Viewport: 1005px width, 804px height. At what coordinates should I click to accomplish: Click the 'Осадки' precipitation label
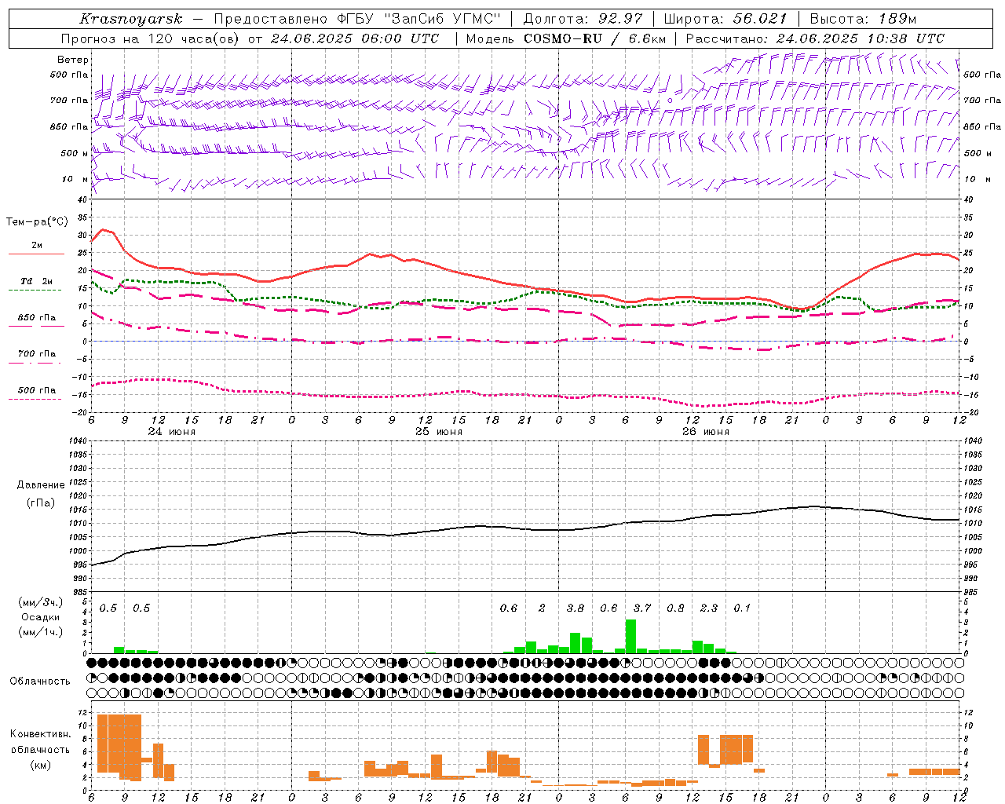[x=41, y=617]
